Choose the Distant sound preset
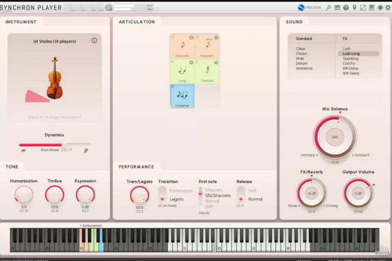The height and width of the screenshot is (261, 392). (301, 64)
